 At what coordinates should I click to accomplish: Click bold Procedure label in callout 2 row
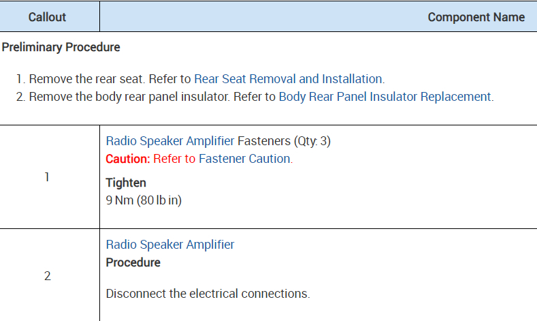[x=133, y=262]
